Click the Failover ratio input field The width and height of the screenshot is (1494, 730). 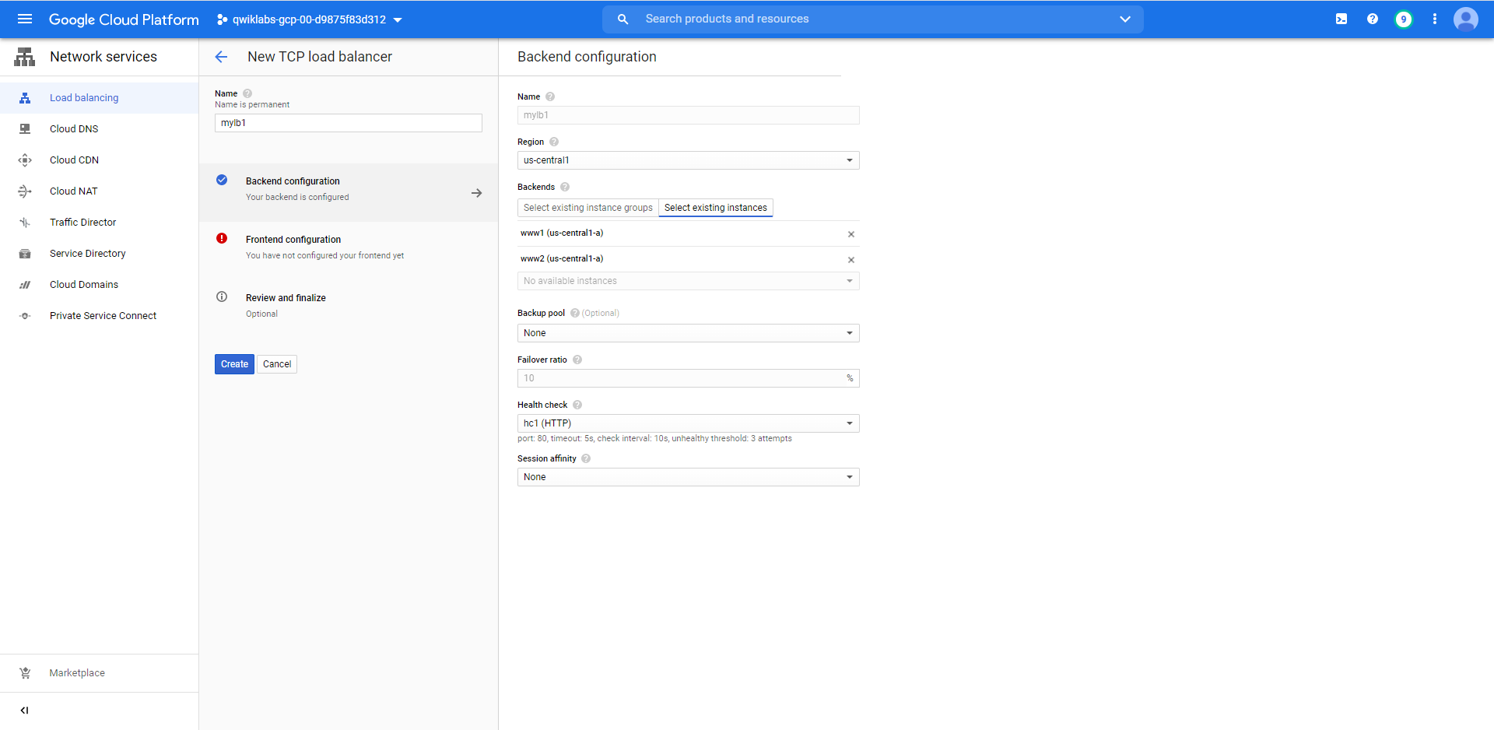pos(689,378)
